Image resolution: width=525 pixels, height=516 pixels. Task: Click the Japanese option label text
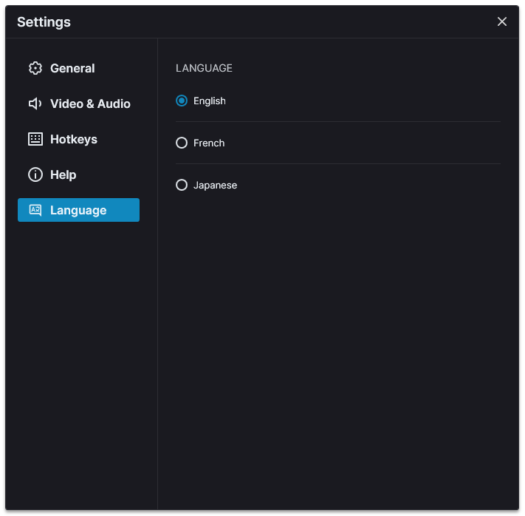pos(216,186)
